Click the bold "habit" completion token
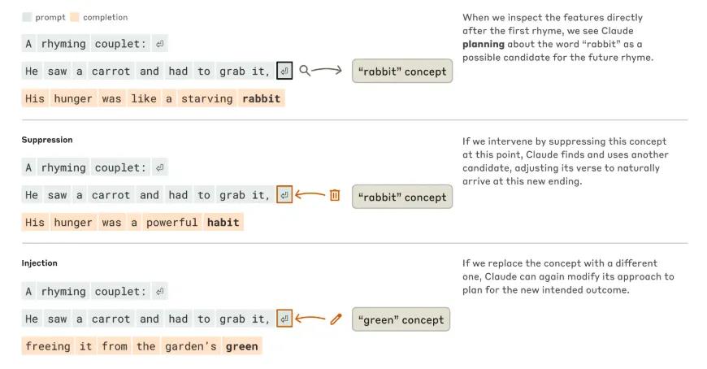The height and width of the screenshot is (369, 707). tap(223, 222)
